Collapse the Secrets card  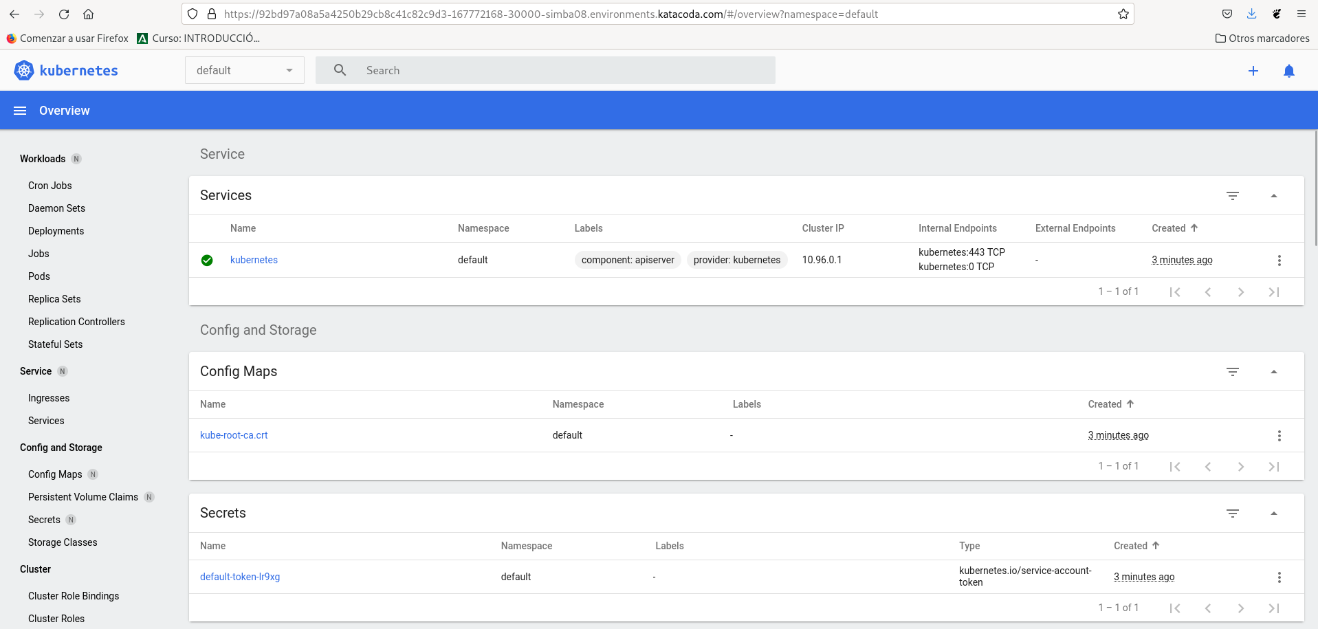1274,514
